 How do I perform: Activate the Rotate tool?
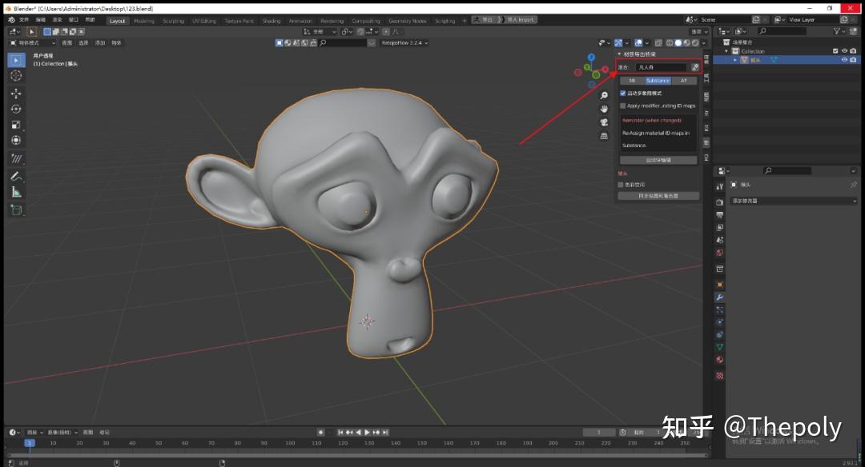click(16, 110)
